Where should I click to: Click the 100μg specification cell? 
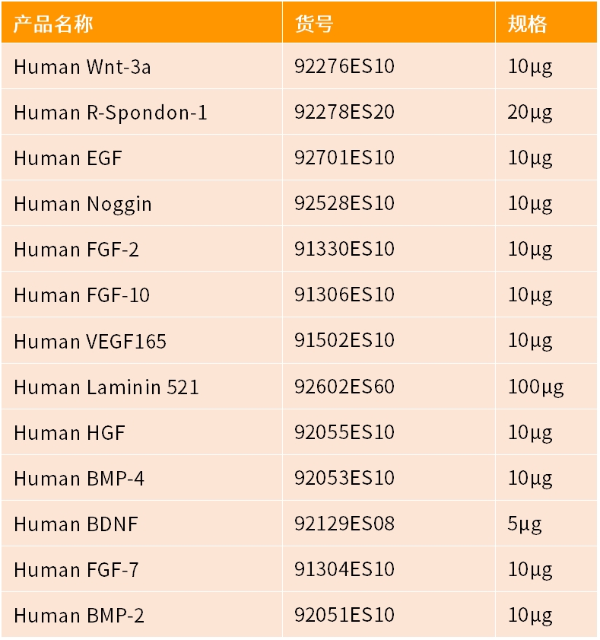coord(535,387)
